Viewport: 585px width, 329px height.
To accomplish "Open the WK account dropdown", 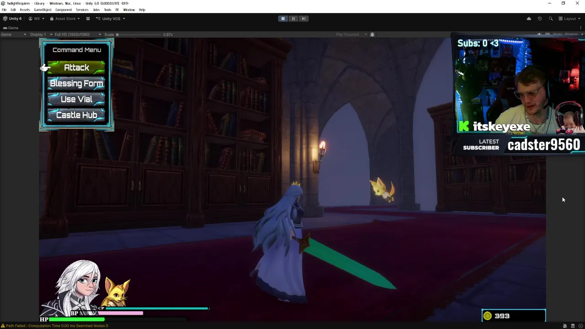I will click(x=37, y=19).
